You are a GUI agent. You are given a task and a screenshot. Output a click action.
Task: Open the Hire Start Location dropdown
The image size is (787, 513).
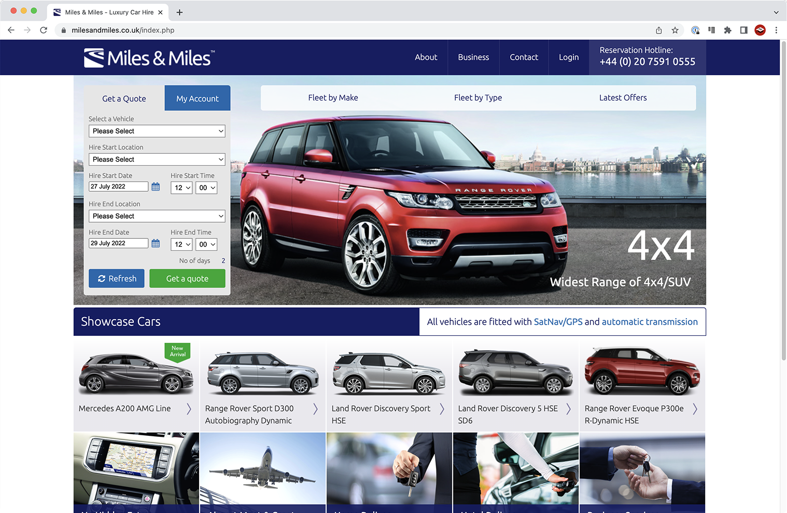[157, 160]
